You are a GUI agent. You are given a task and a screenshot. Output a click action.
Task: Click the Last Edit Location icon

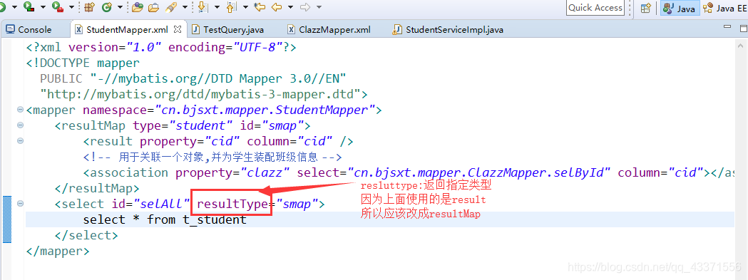pos(260,6)
